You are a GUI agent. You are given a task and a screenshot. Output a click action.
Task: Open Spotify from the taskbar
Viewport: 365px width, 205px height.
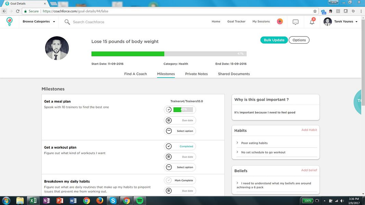coord(140,201)
